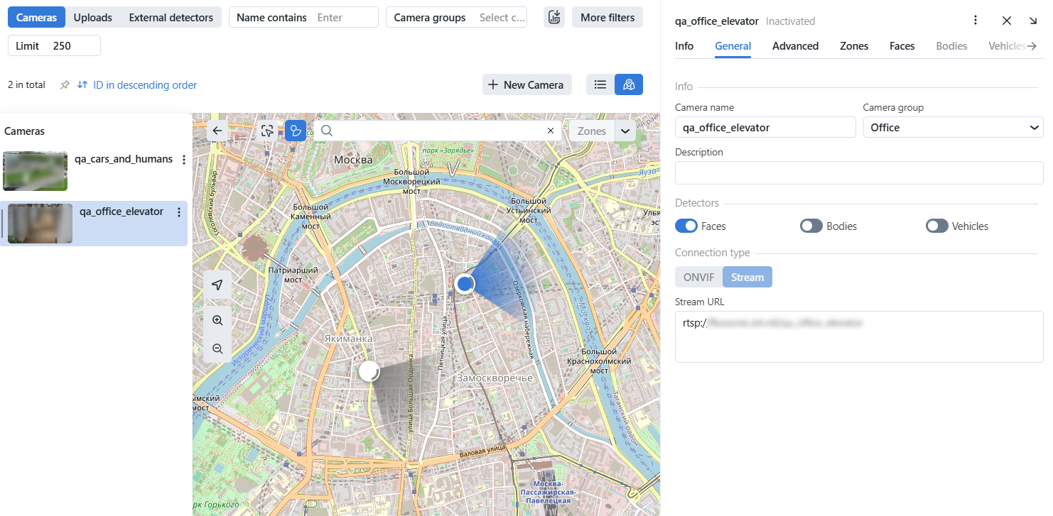Click the map zoom out icon
Image resolution: width=1053 pixels, height=516 pixels.
point(217,348)
